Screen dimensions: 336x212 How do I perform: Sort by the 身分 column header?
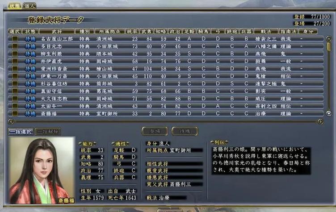pos(308,31)
